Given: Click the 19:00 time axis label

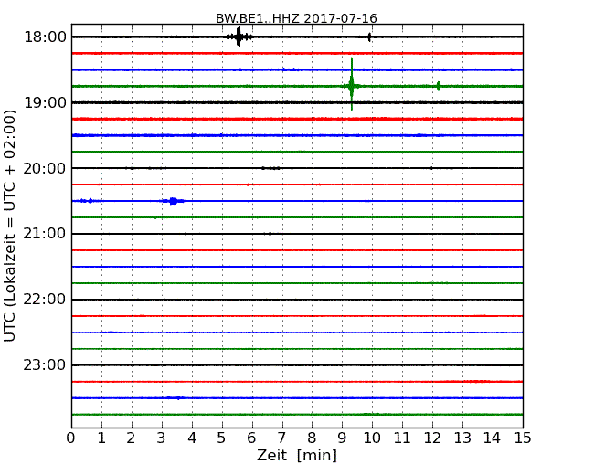Looking at the screenshot, I should point(45,102).
